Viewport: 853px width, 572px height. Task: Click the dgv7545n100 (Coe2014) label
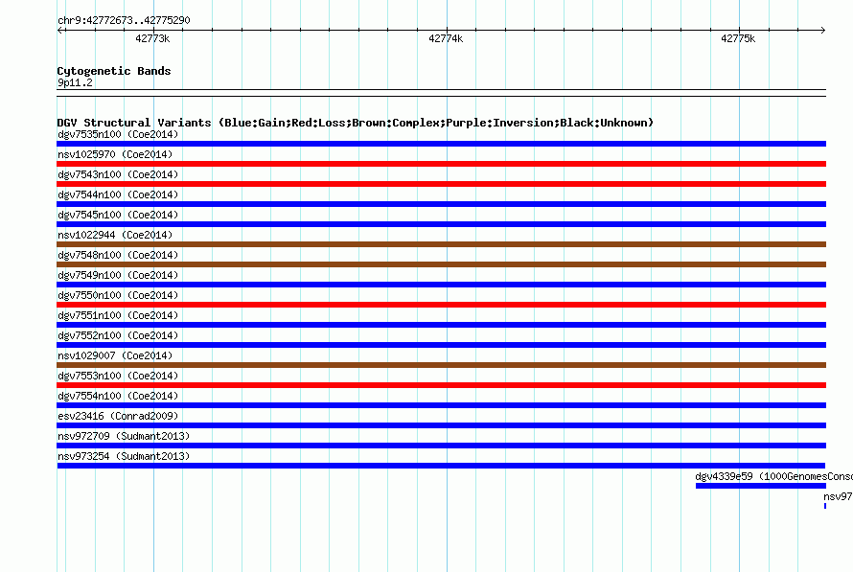[x=118, y=215]
